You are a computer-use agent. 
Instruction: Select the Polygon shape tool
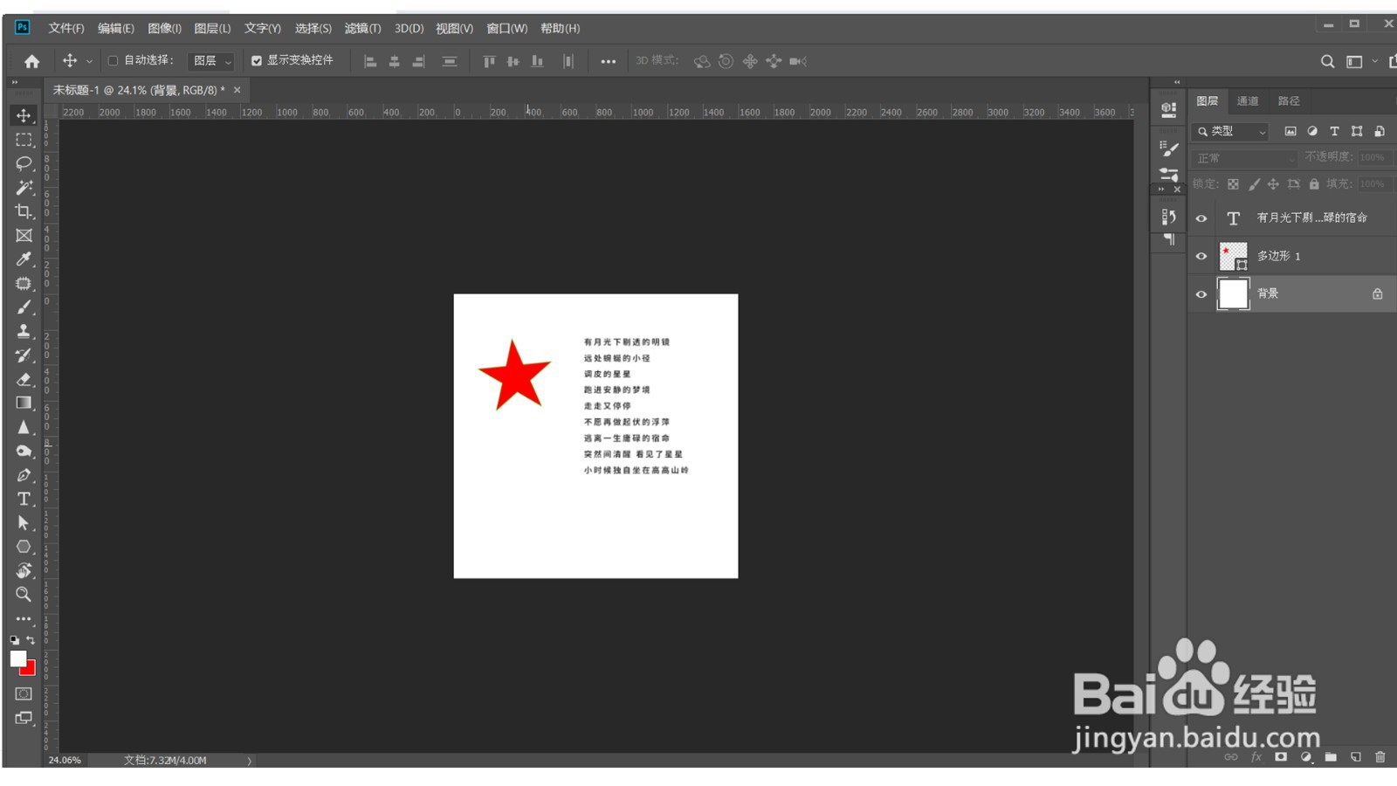pyautogui.click(x=24, y=547)
